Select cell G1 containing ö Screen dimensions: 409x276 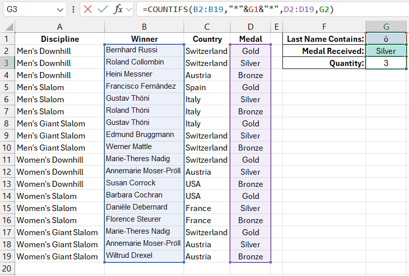(x=386, y=39)
